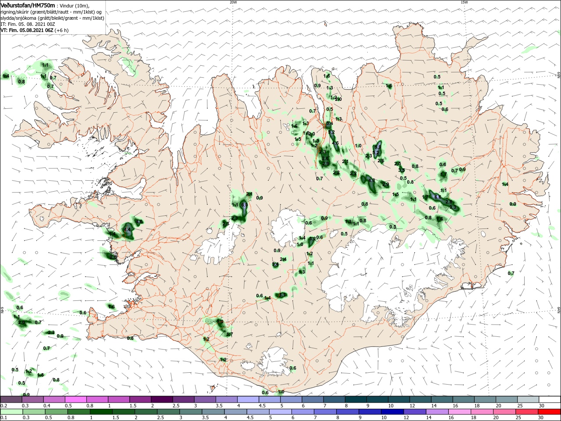Select palest green 0.1 swatch in lower legend
Image resolution: width=561 pixels, height=421 pixels.
(11, 412)
